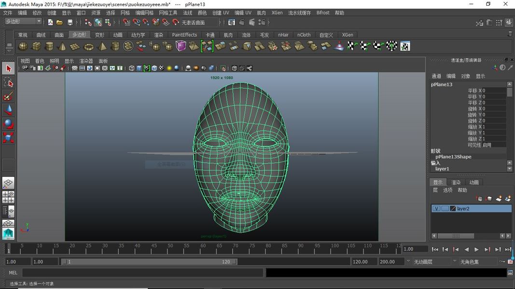Toggle visibility V box of layer2

[x=436, y=209]
